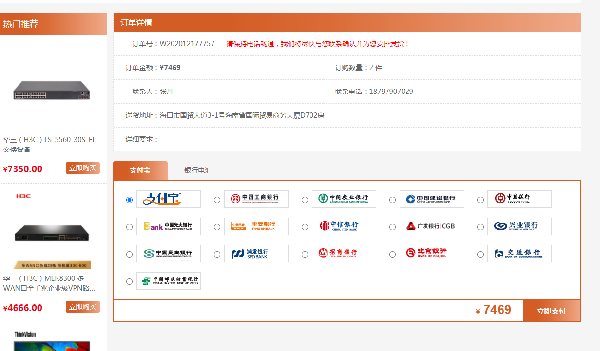This screenshot has height=351, width=600.
Task: Choose the ICBC 中国工商银行 bank logo
Action: tap(256, 199)
